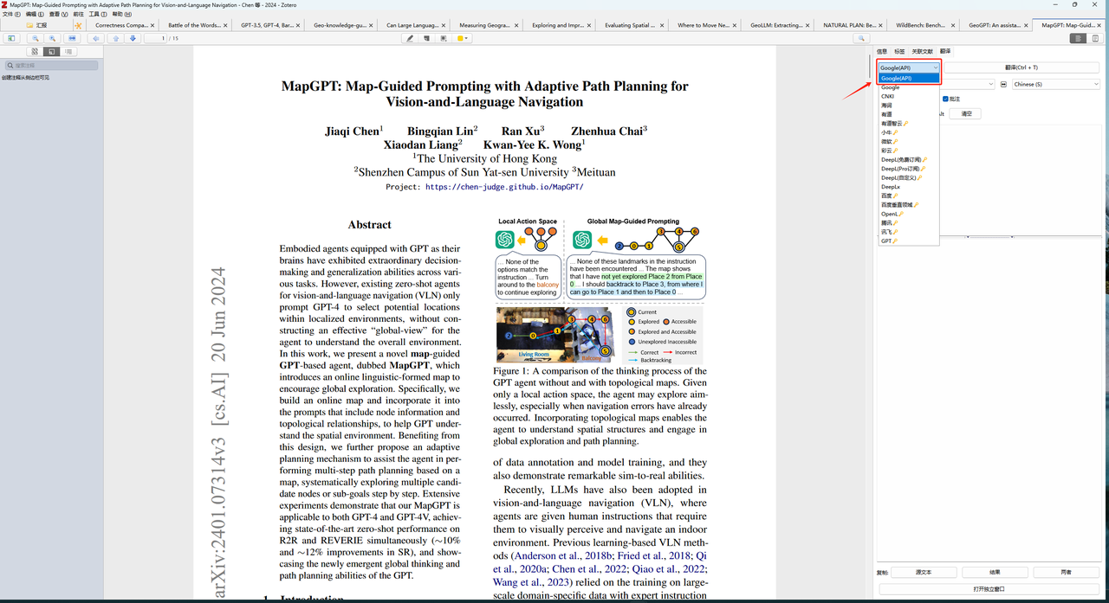Open the annotation color picker
Screen dimensions: 1109x603
(464, 38)
